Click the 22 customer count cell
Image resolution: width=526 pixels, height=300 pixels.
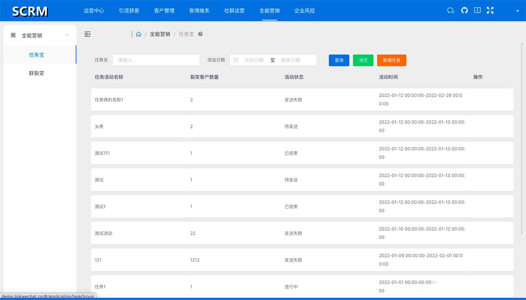coord(193,233)
